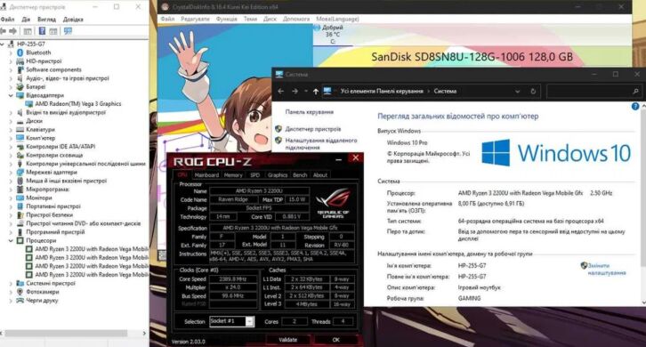Click the Windows 10 logo in the System window
This screenshot has width=646, height=347.
click(x=556, y=153)
